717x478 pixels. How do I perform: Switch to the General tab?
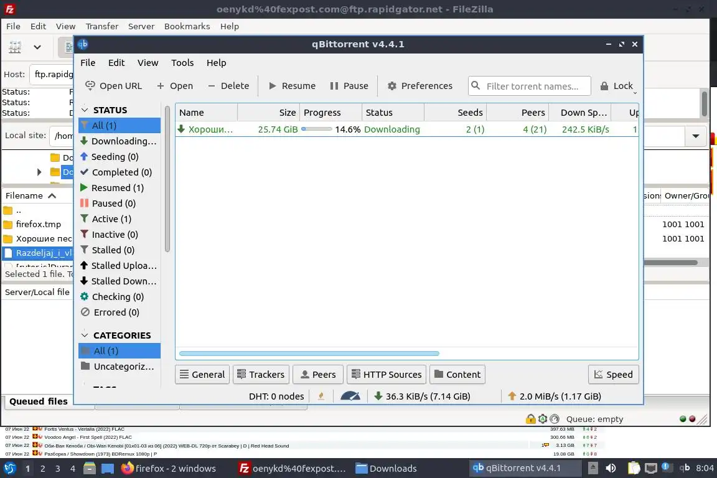[202, 374]
